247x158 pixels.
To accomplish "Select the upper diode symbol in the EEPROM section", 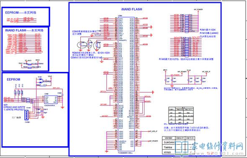I will 41,79.
